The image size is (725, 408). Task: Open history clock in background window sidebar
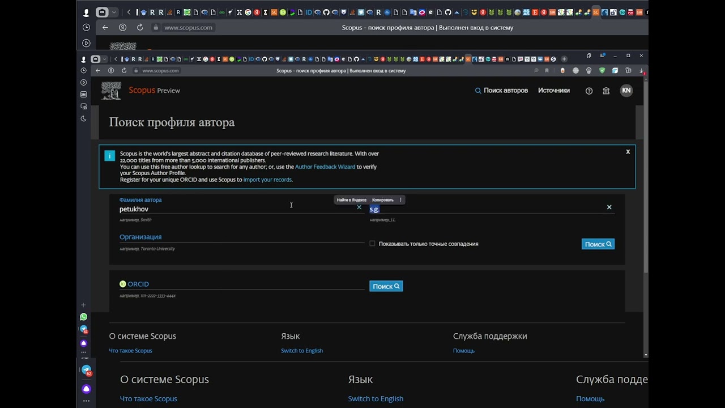(x=86, y=27)
